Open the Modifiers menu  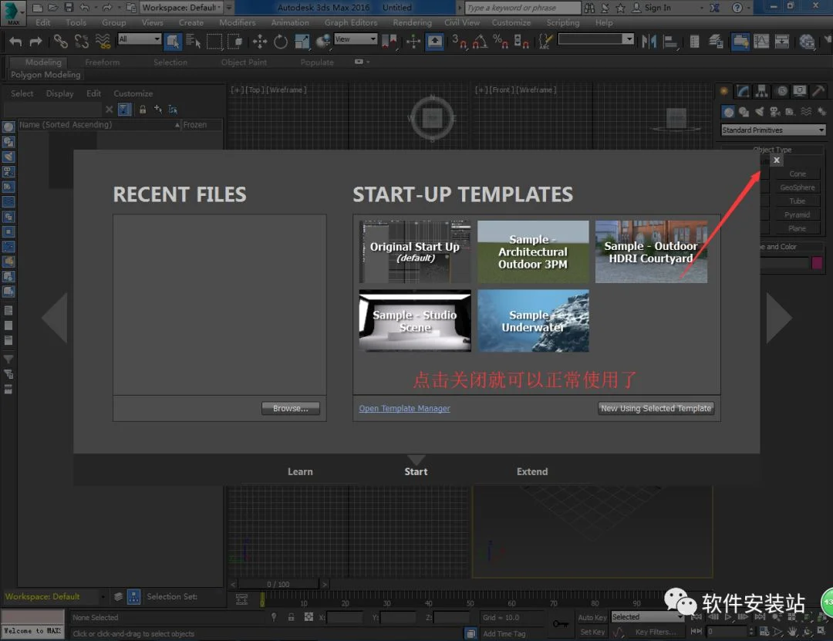238,22
